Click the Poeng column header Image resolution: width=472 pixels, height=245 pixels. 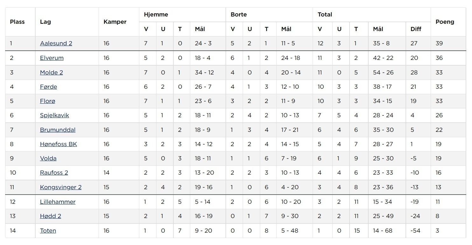[445, 22]
